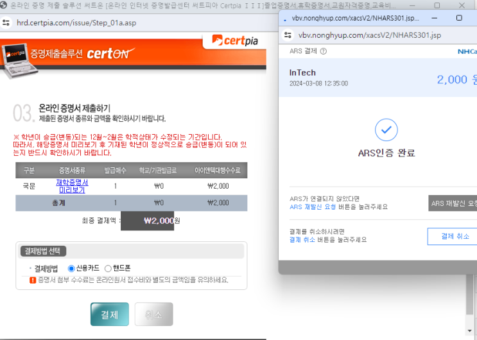Viewport: 477px width, 340px height.
Task: Click the blue 결제 취소 inline text
Action: tap(302, 240)
